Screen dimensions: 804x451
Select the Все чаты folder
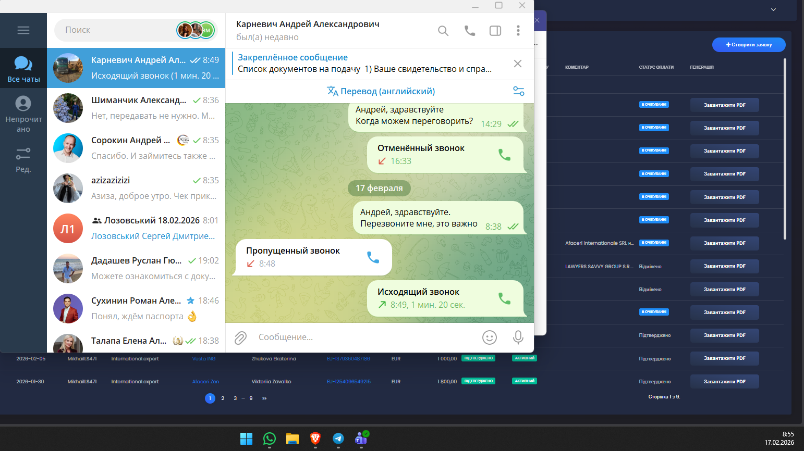(x=23, y=68)
